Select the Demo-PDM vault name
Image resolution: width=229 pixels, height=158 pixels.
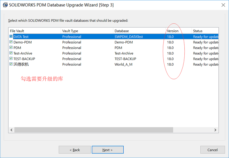[x=23, y=42]
